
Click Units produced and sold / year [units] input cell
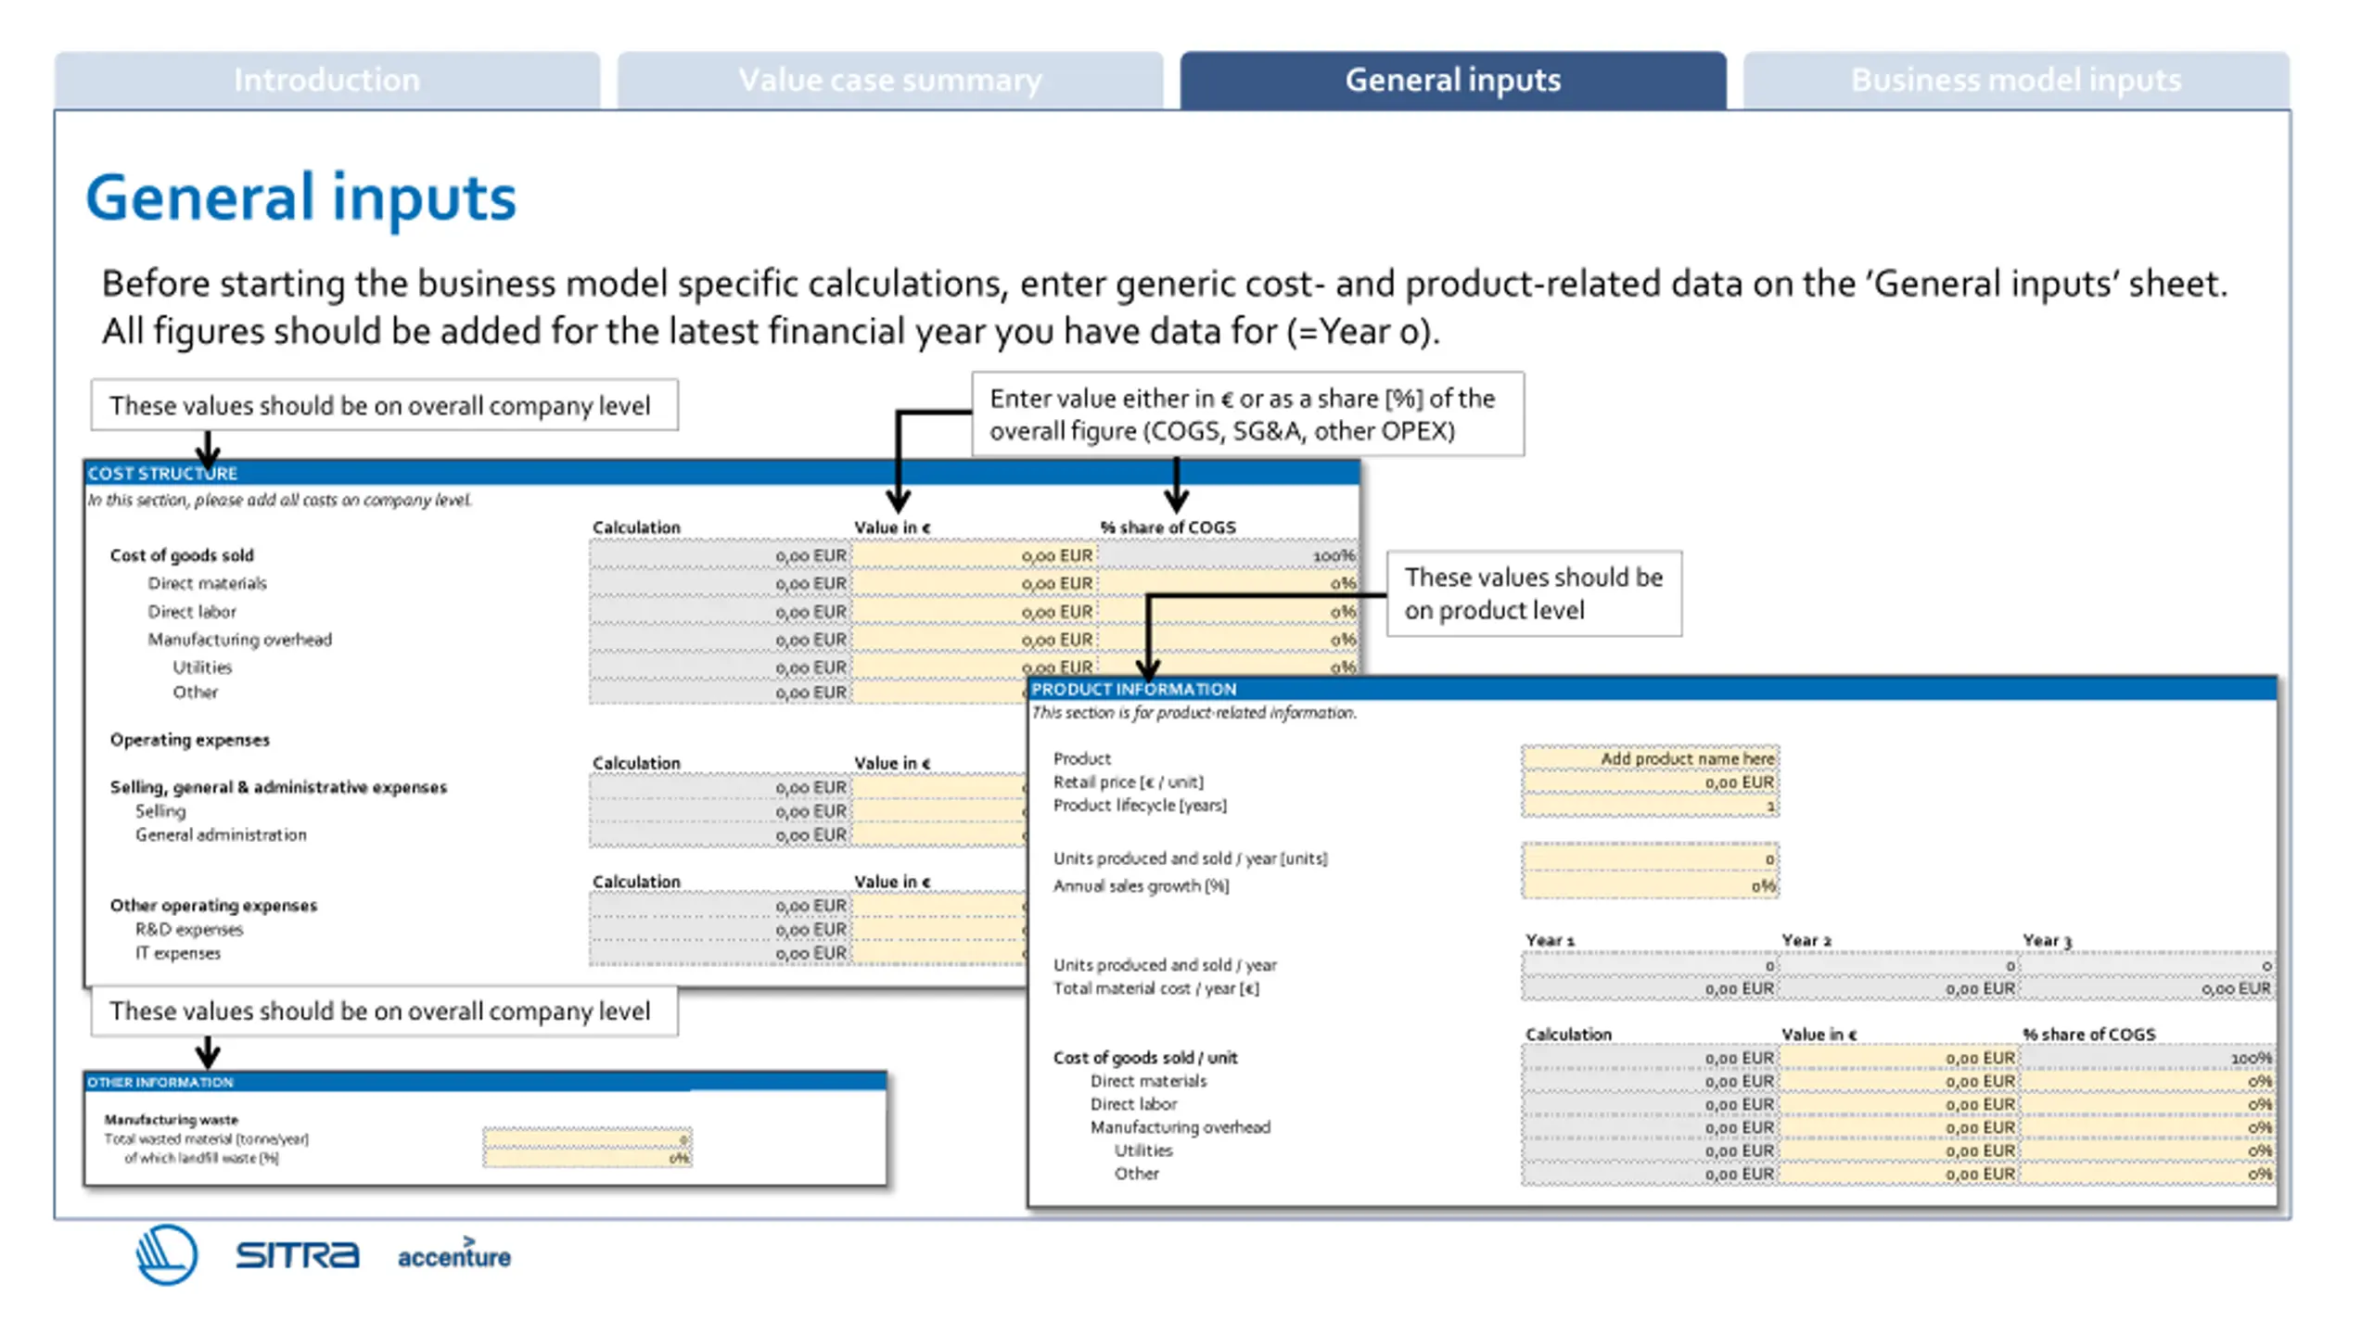(x=1650, y=858)
